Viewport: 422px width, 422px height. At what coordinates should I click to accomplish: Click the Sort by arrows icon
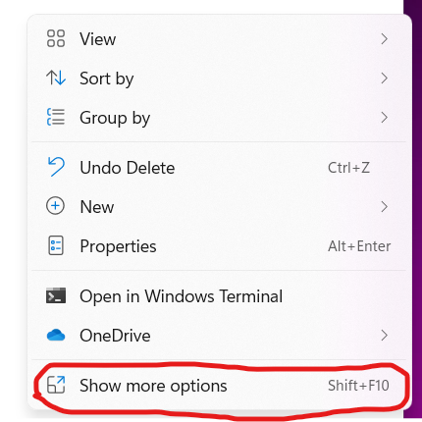coord(56,78)
